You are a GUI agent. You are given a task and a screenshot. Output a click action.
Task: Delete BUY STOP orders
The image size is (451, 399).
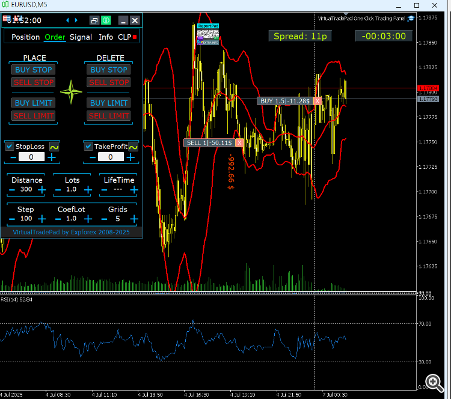pos(109,70)
